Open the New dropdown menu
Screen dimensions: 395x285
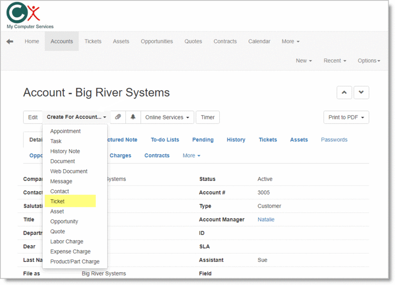coord(304,60)
